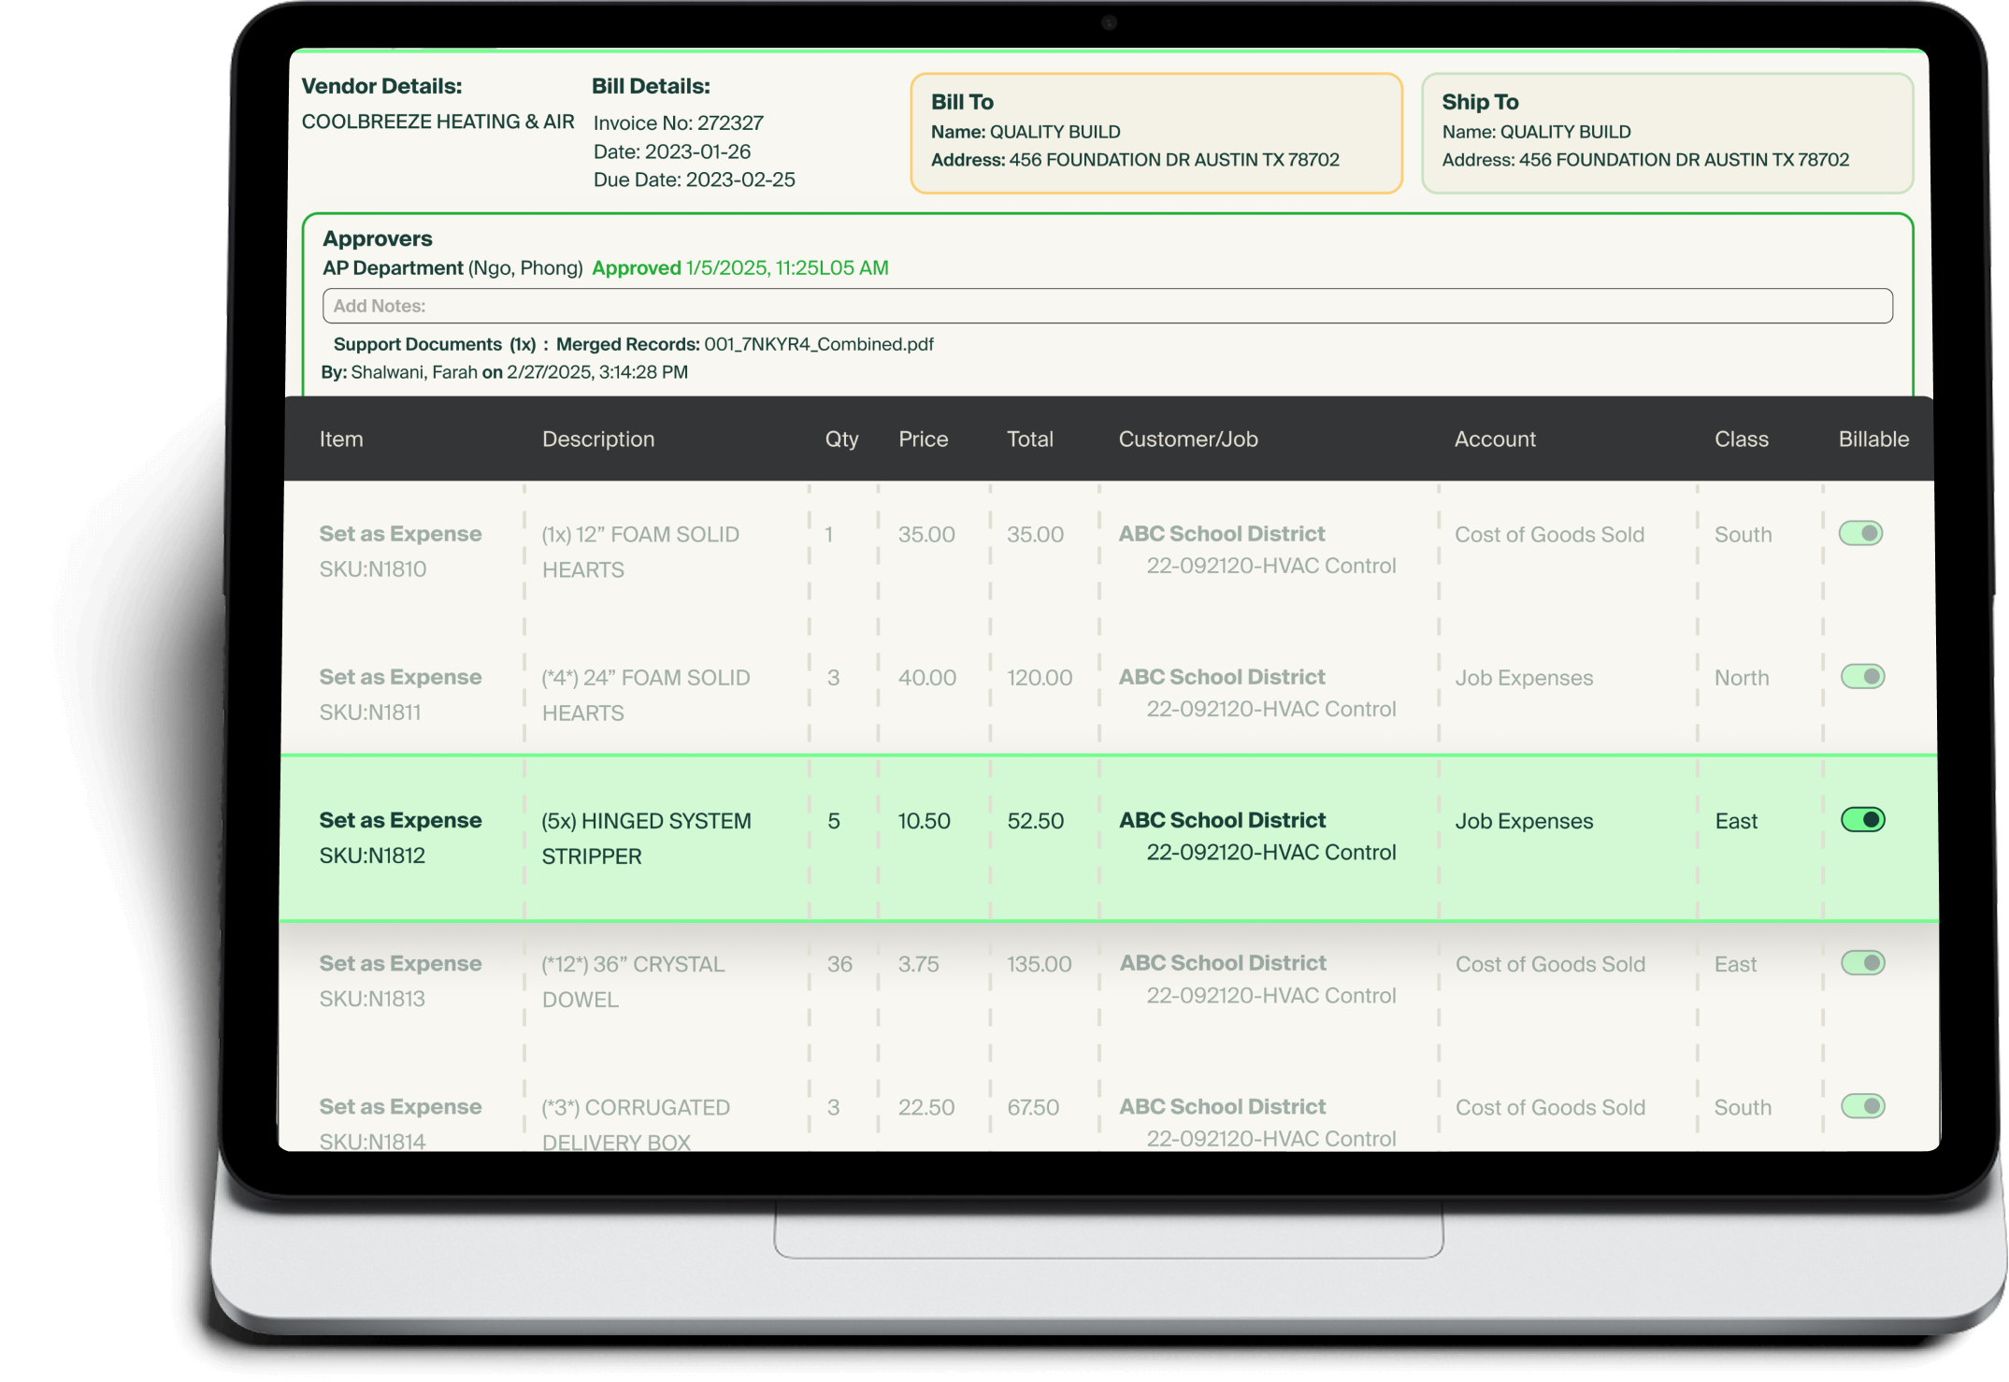The image size is (2009, 1382).
Task: Click the Description column header
Action: tap(598, 439)
